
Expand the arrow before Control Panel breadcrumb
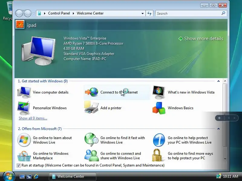pos(45,13)
